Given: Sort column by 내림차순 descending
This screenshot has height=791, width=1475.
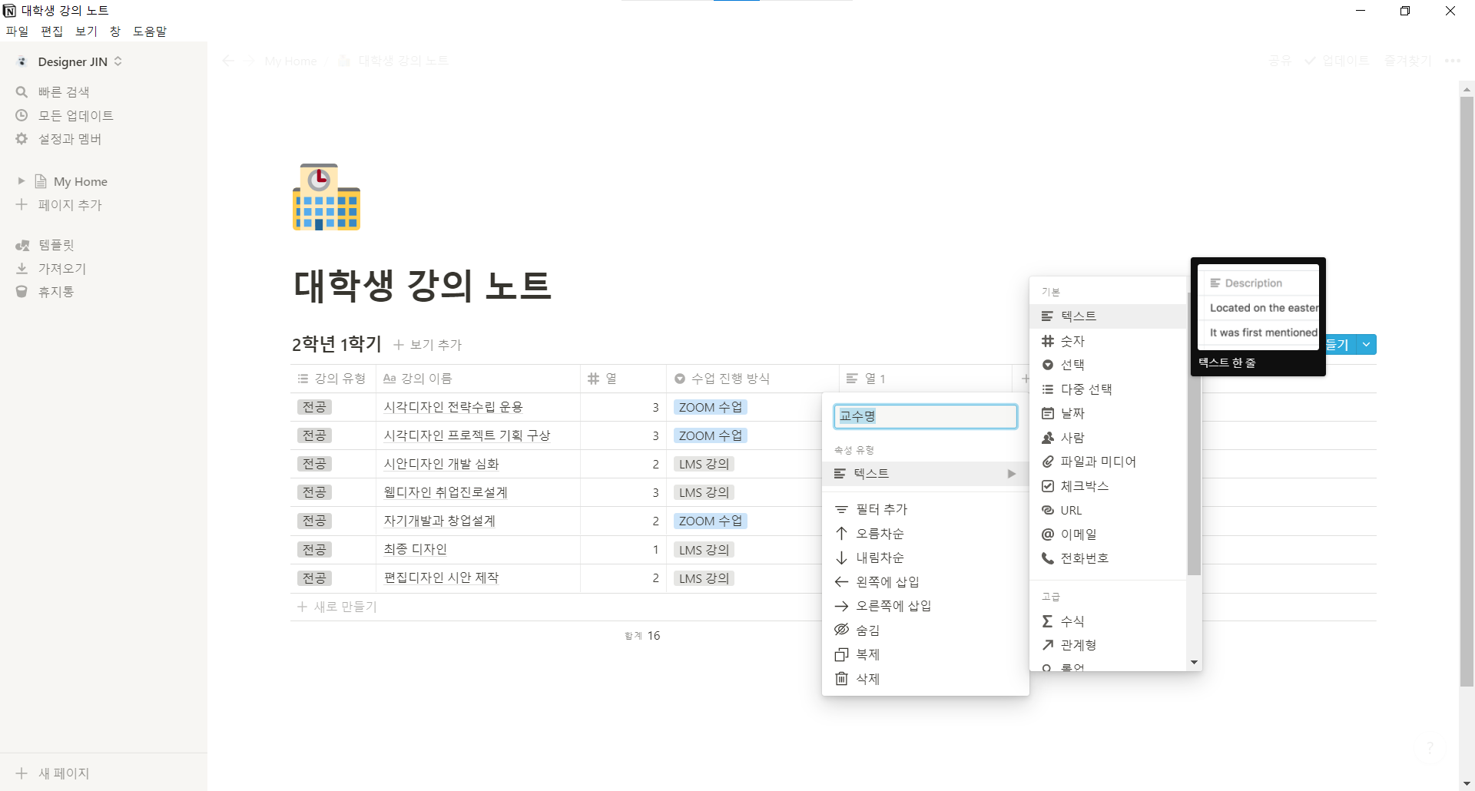Looking at the screenshot, I should point(925,558).
